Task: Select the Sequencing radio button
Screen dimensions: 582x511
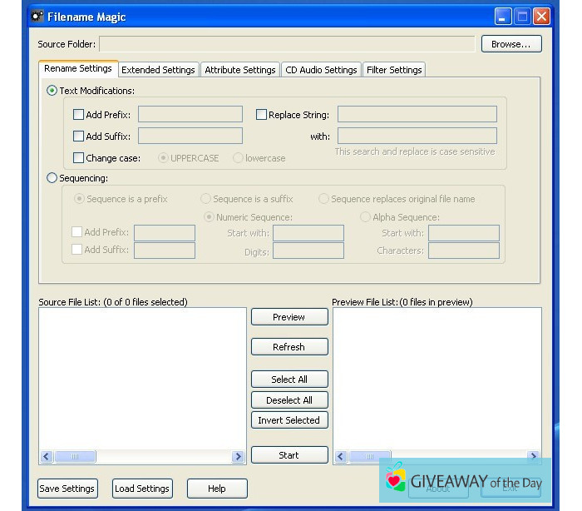Action: (52, 178)
